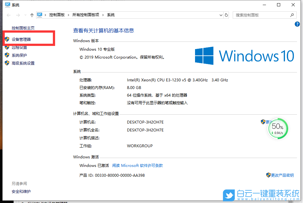
Task: Click the 50% circular speed indicator
Action: pos(278,128)
